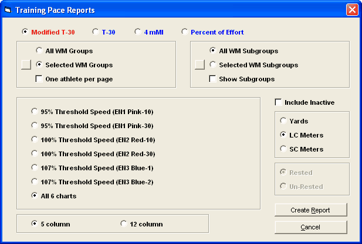This screenshot has width=362, height=244.
Task: Click the Create Report button
Action: click(310, 210)
